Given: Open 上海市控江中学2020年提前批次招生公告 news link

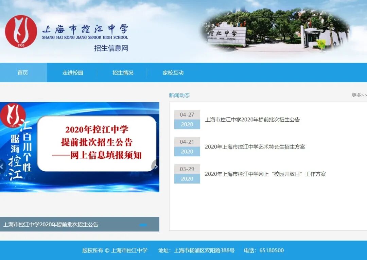Looking at the screenshot, I should pos(252,120).
